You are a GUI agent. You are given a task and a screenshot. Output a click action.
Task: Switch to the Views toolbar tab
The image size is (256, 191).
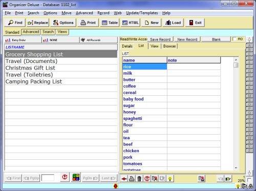(x=62, y=32)
